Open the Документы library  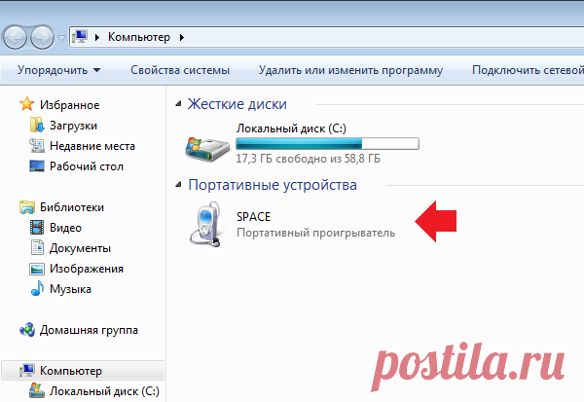[80, 248]
